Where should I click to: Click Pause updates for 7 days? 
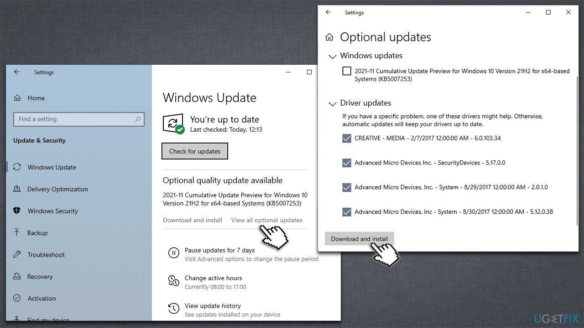219,250
